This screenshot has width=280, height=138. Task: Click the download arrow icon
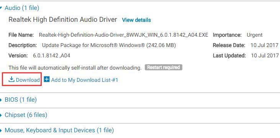point(11,80)
